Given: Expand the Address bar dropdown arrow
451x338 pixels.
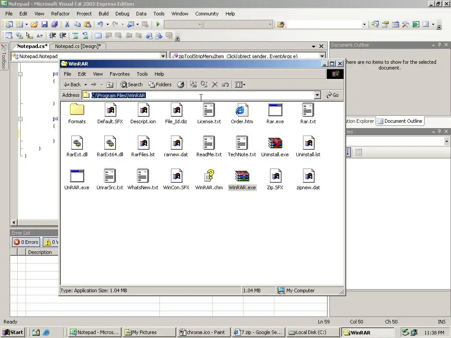Looking at the screenshot, I should 317,95.
